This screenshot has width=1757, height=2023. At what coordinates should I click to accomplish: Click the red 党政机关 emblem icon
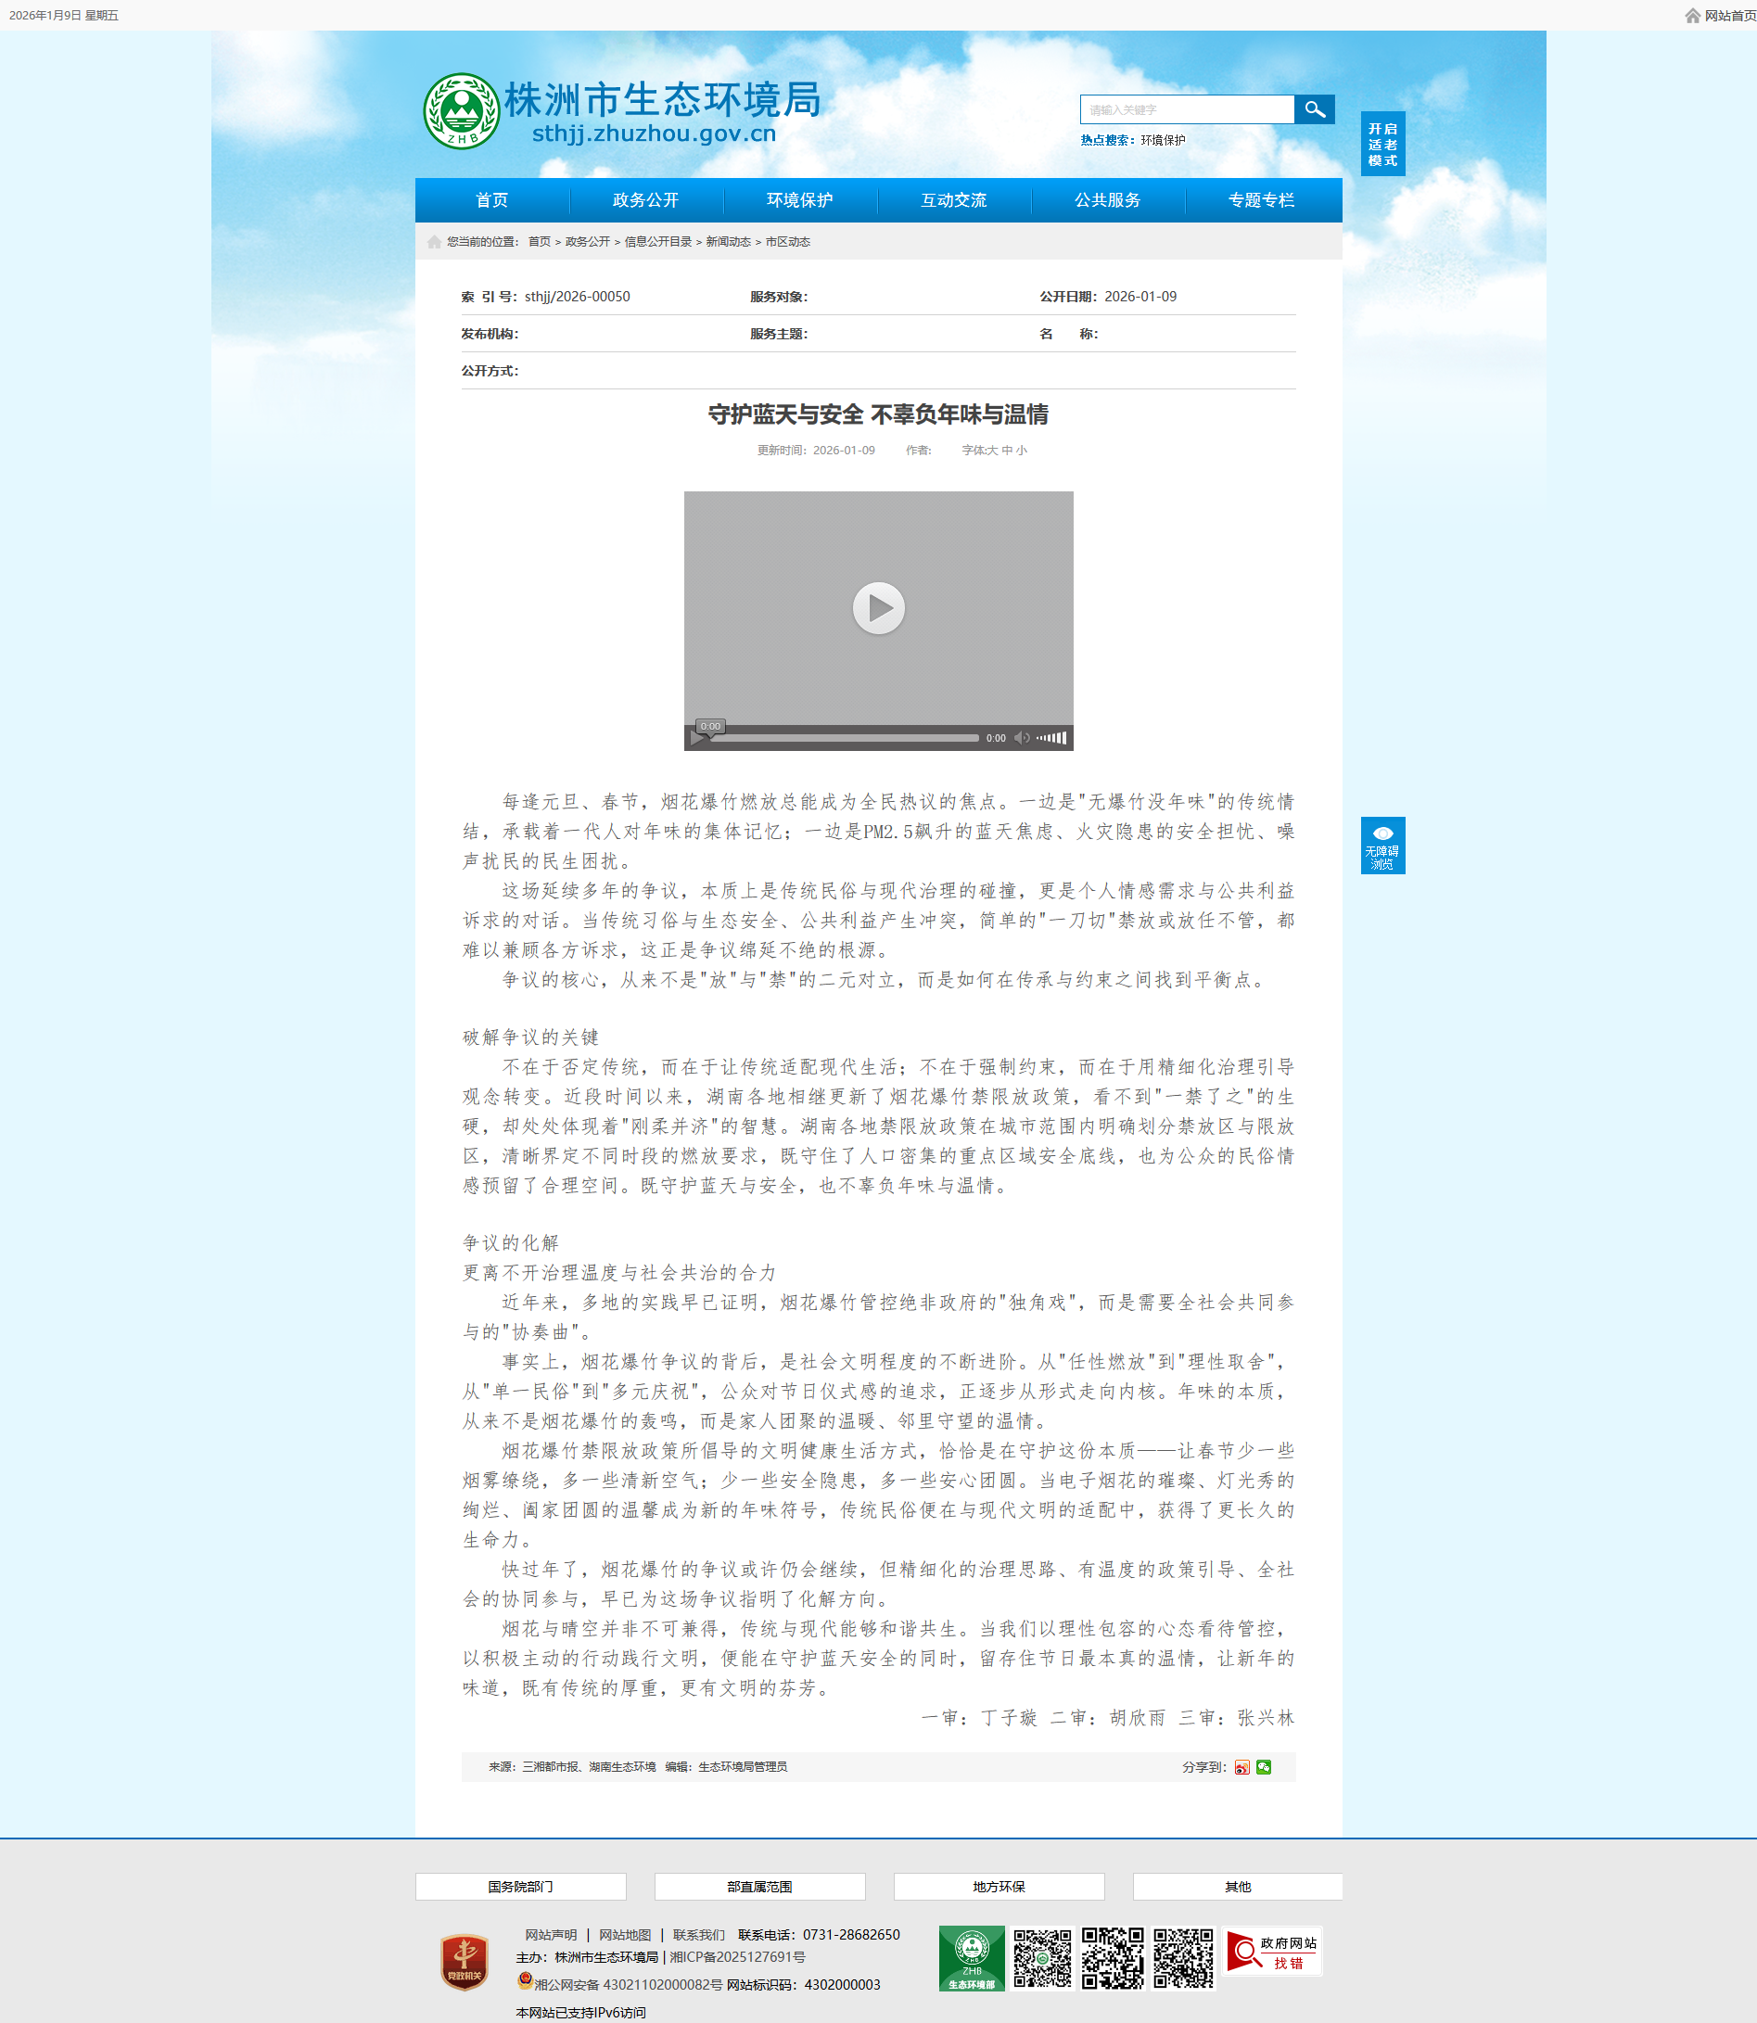click(465, 1961)
